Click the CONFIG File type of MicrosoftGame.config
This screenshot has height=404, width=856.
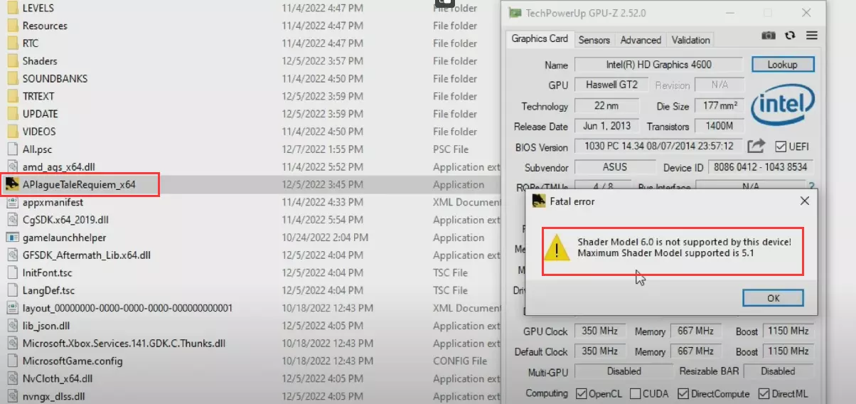click(x=459, y=361)
